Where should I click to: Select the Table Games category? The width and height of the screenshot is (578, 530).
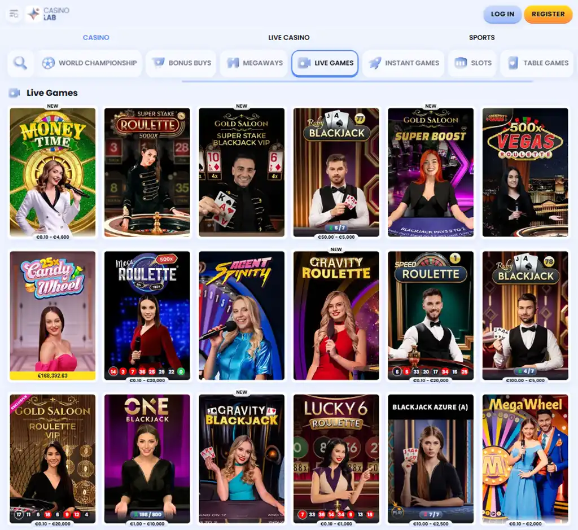coord(537,63)
